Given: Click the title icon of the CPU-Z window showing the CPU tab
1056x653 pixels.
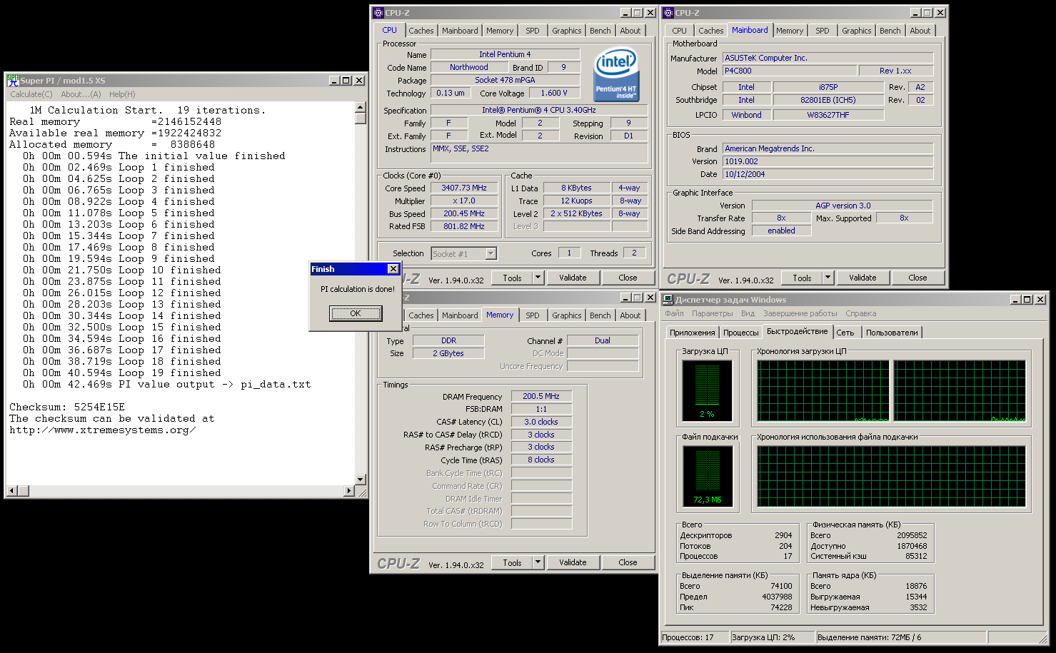Looking at the screenshot, I should point(379,13).
